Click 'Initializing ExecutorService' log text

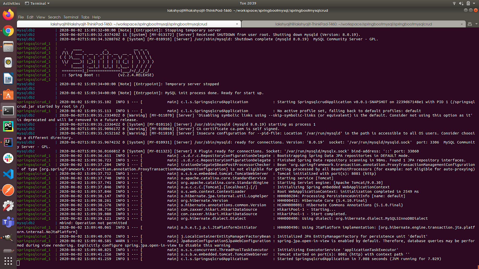tap(338, 250)
